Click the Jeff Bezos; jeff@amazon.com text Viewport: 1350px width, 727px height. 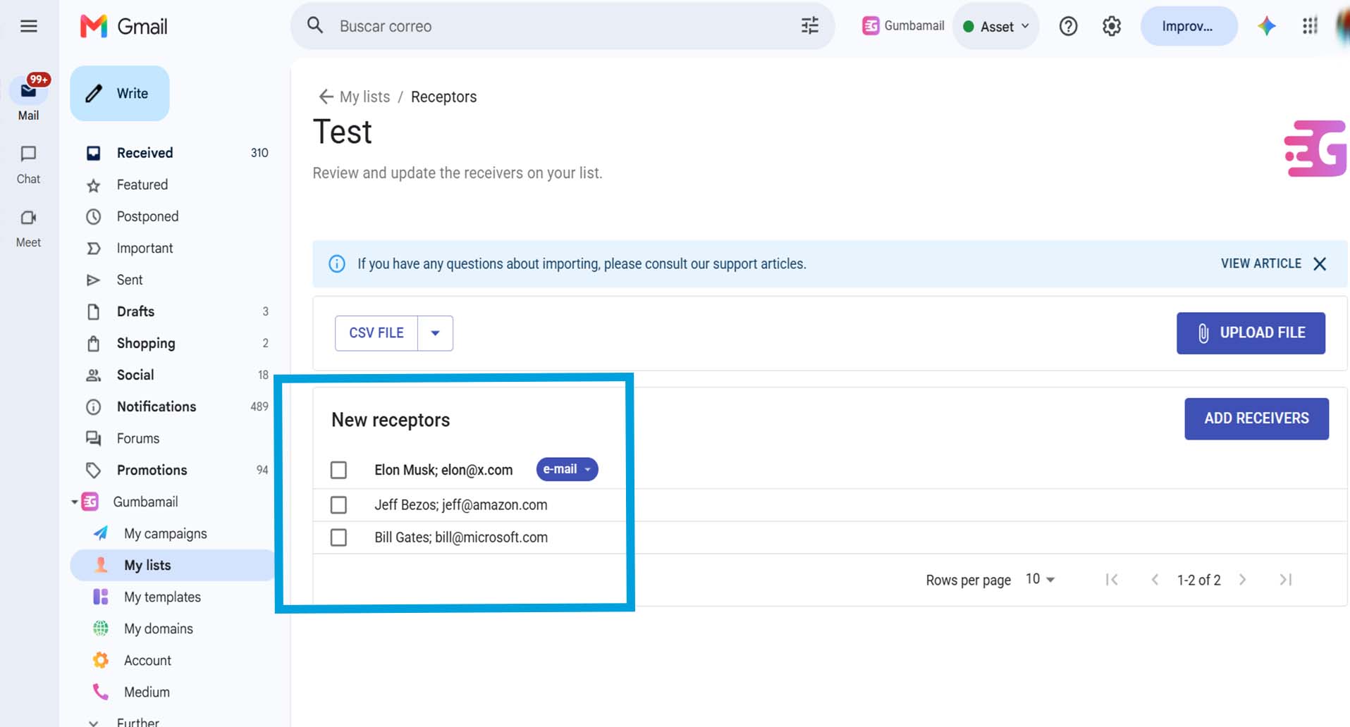click(461, 505)
